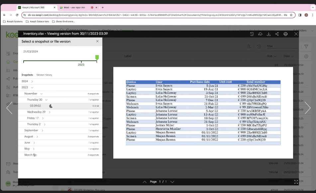Enter fullscreen using the expand icon
The width and height of the screenshot is (316, 193).
point(296,182)
